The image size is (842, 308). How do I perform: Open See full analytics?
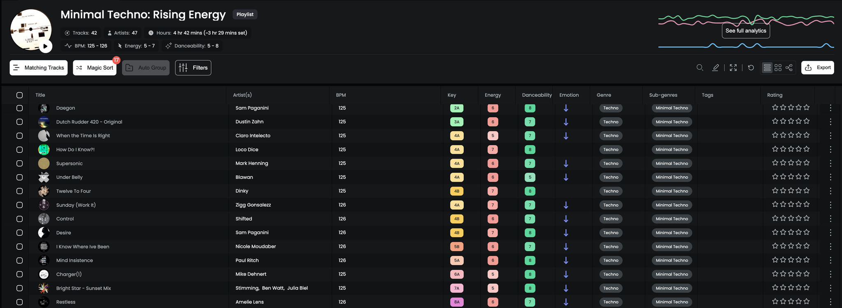(746, 31)
